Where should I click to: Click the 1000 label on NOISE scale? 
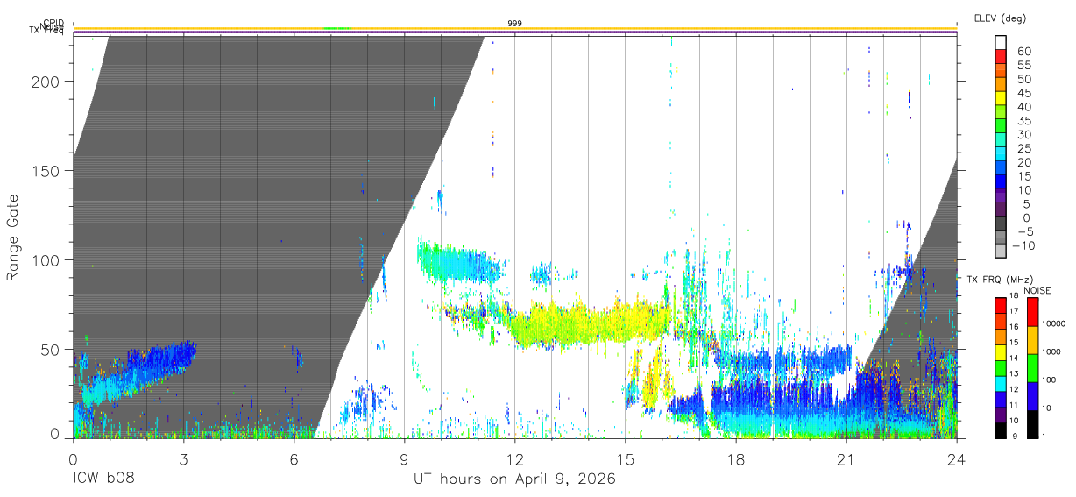click(x=1051, y=351)
